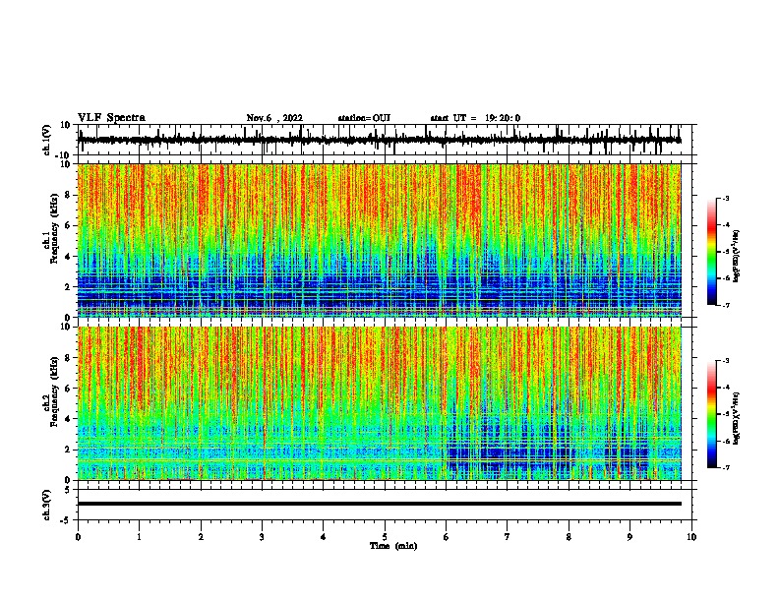Click the flat black ch.3 voltage trace
The image size is (779, 602).
click(x=380, y=504)
